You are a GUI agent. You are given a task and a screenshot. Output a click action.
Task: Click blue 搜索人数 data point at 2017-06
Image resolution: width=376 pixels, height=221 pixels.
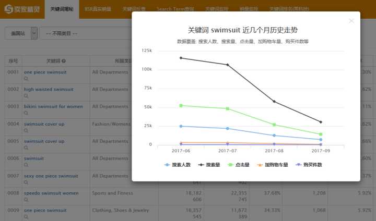point(181,126)
